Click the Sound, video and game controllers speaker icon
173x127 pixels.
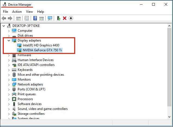[14, 109]
